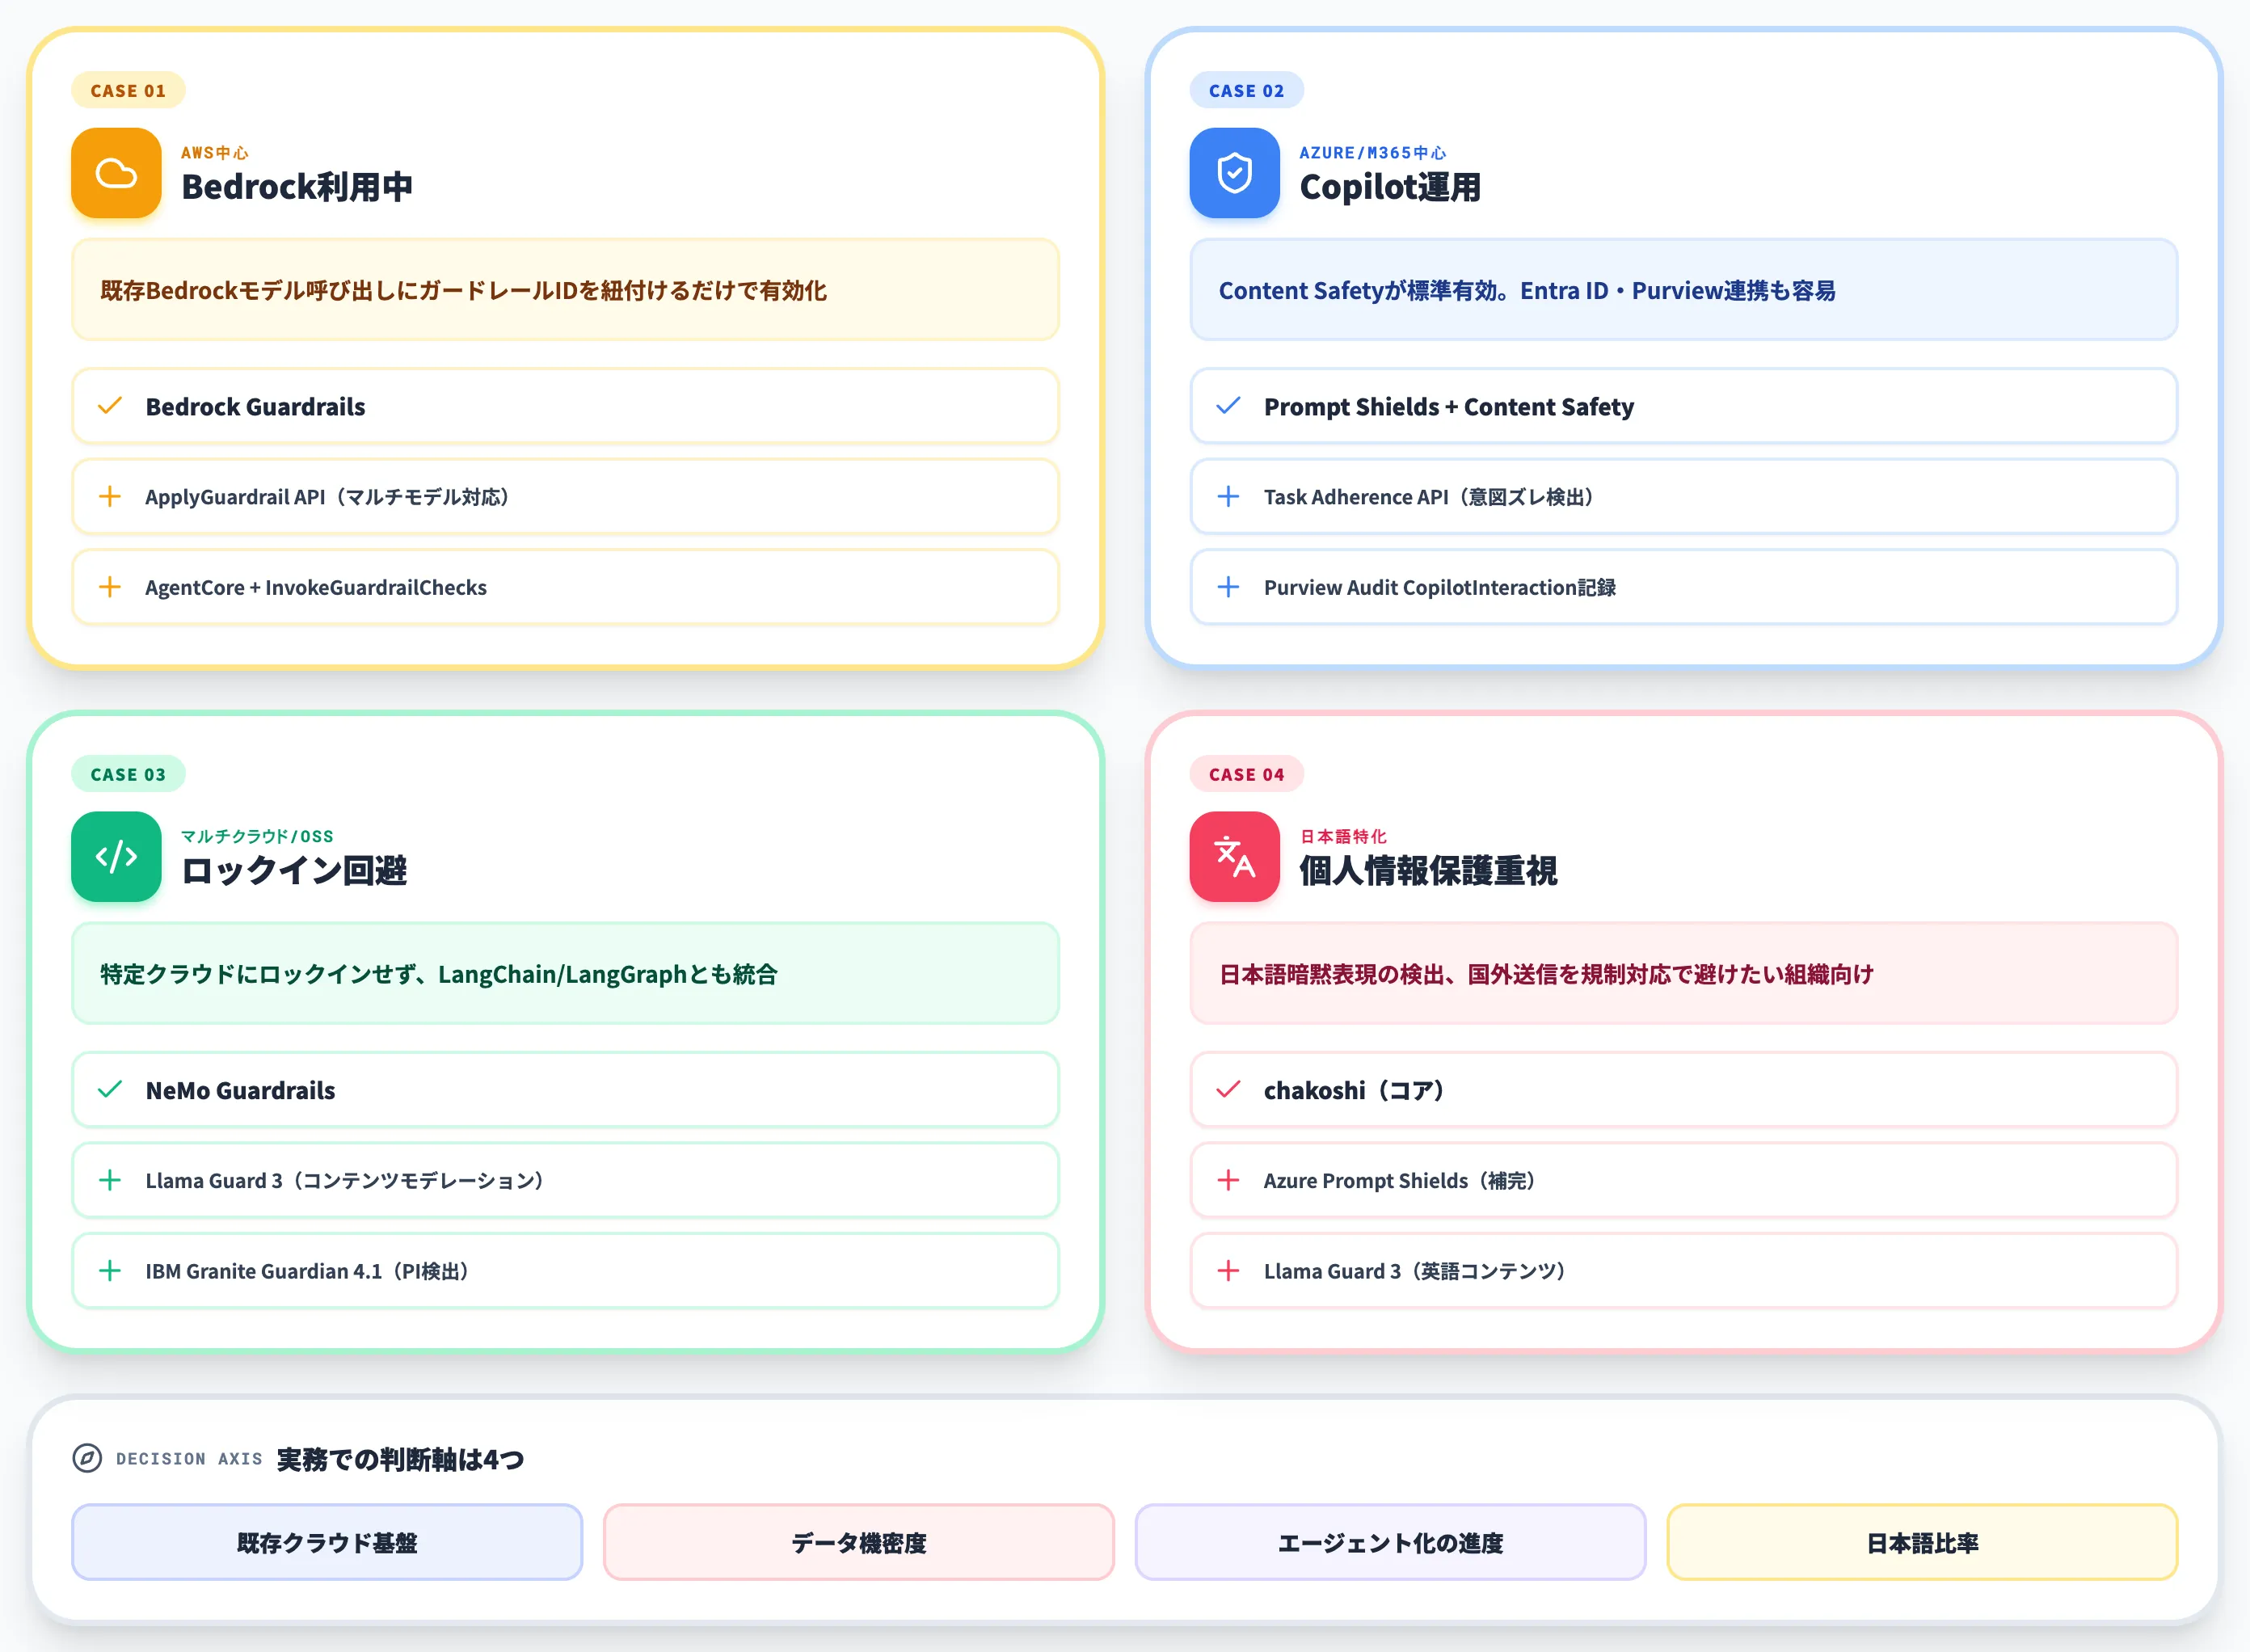Image resolution: width=2250 pixels, height=1652 pixels.
Task: Click the Bedrock Guardrails label
Action: 255,407
